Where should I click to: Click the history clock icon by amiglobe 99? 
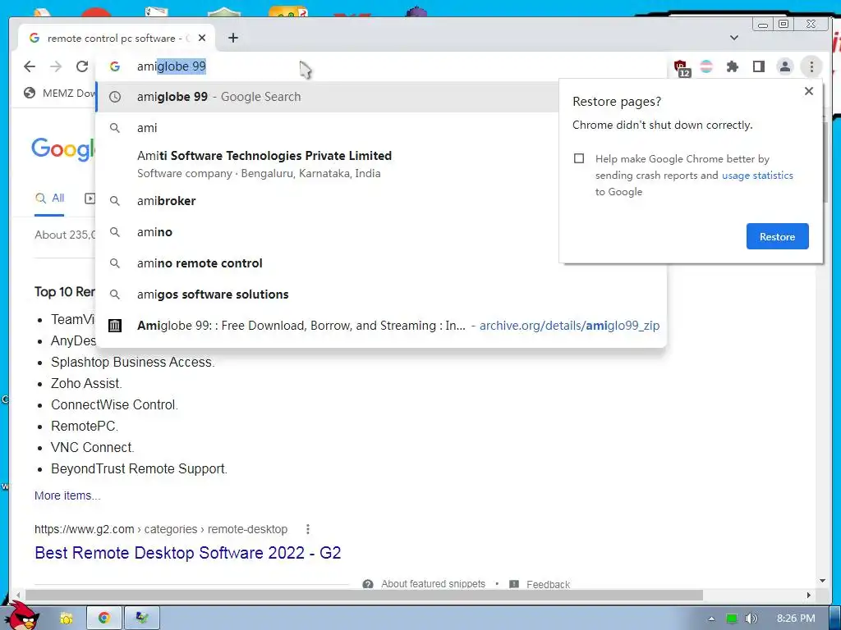point(115,97)
